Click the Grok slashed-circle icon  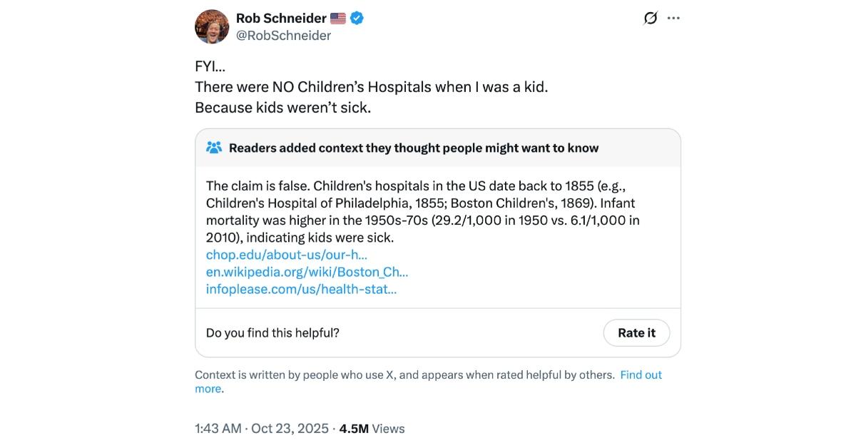tap(650, 19)
